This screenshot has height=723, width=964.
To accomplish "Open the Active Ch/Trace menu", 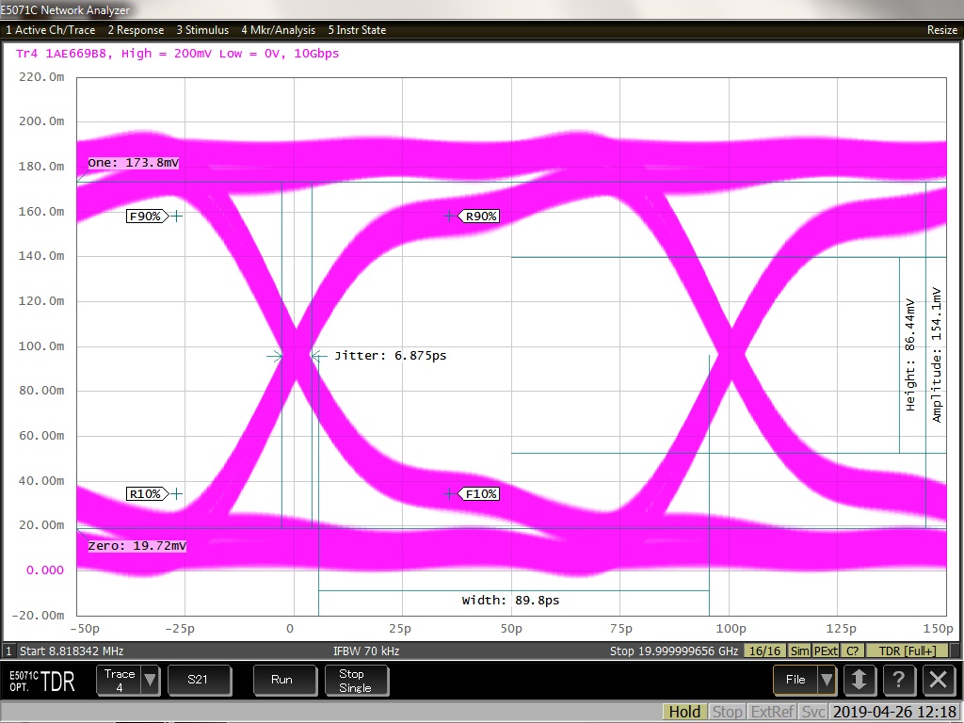I will 51,30.
